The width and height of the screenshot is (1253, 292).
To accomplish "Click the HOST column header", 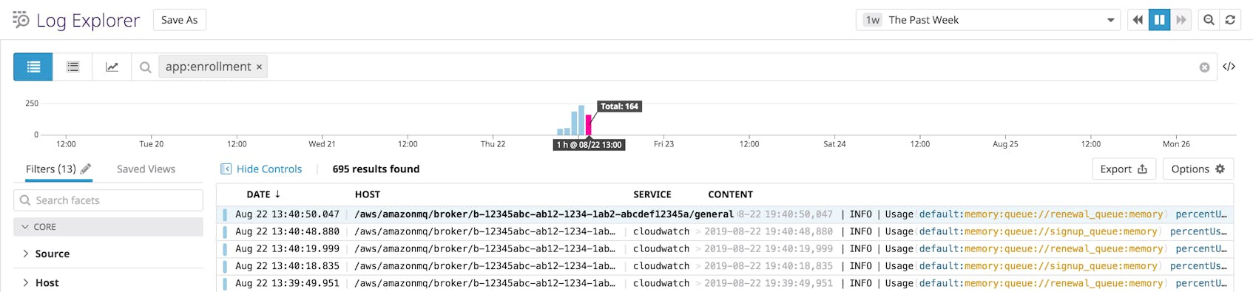I will tap(367, 194).
